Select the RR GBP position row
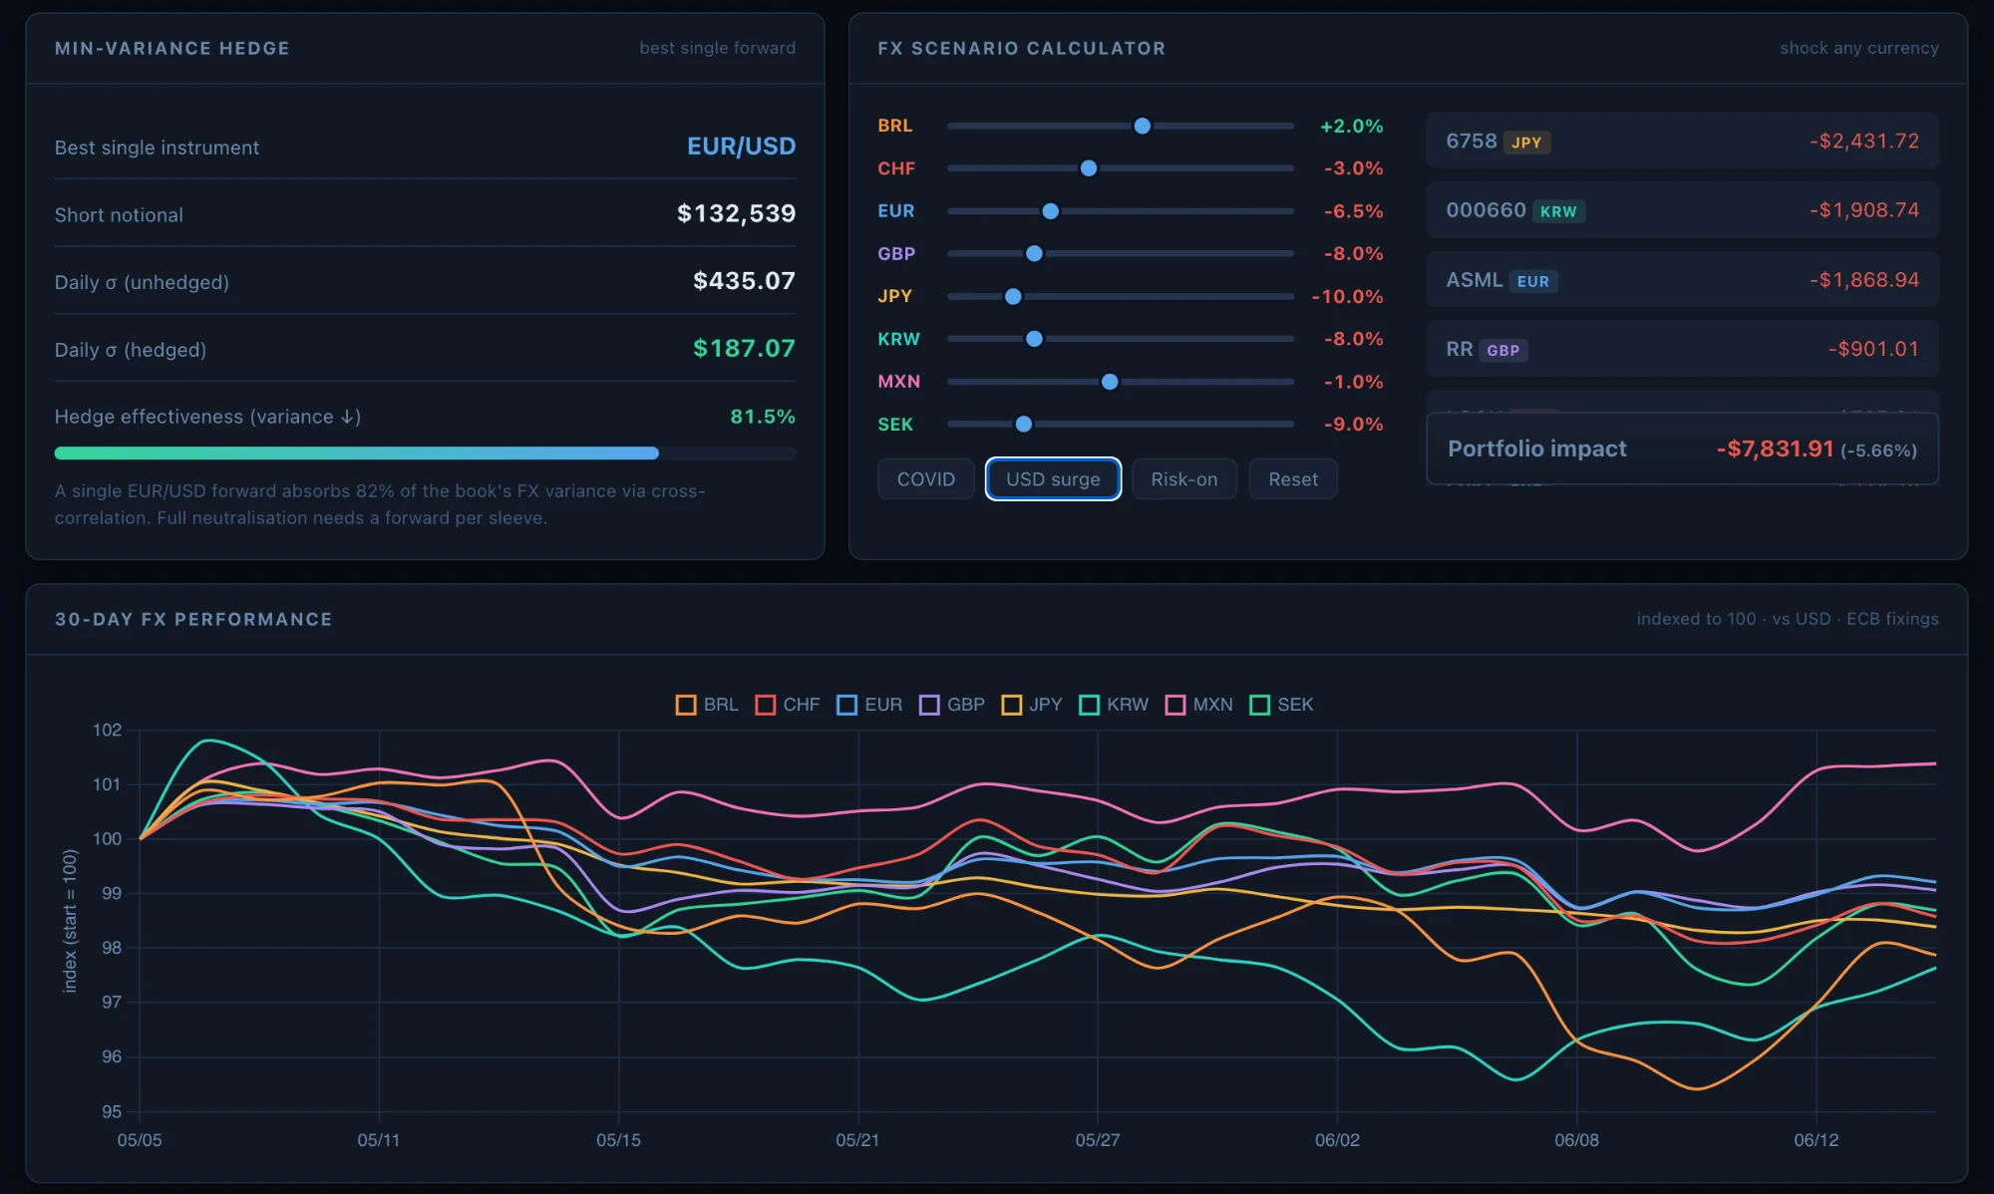The width and height of the screenshot is (1994, 1194). tap(1682, 349)
